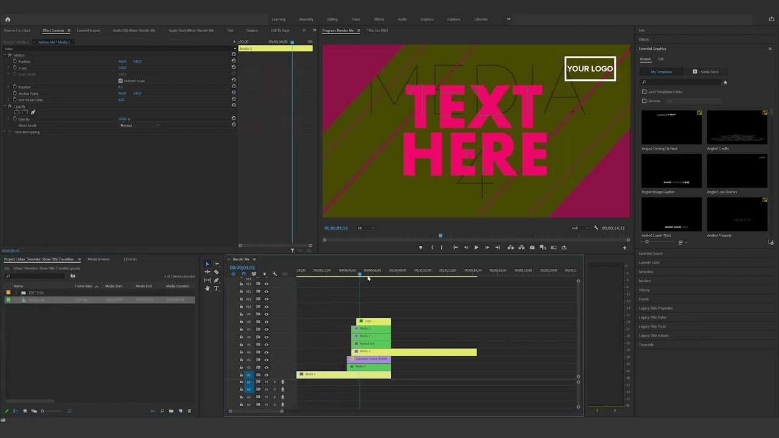The image size is (779, 438).
Task: Open timeline display settings wrench
Action: point(274,274)
